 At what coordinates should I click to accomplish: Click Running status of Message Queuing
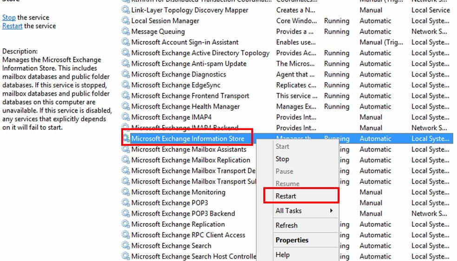337,32
